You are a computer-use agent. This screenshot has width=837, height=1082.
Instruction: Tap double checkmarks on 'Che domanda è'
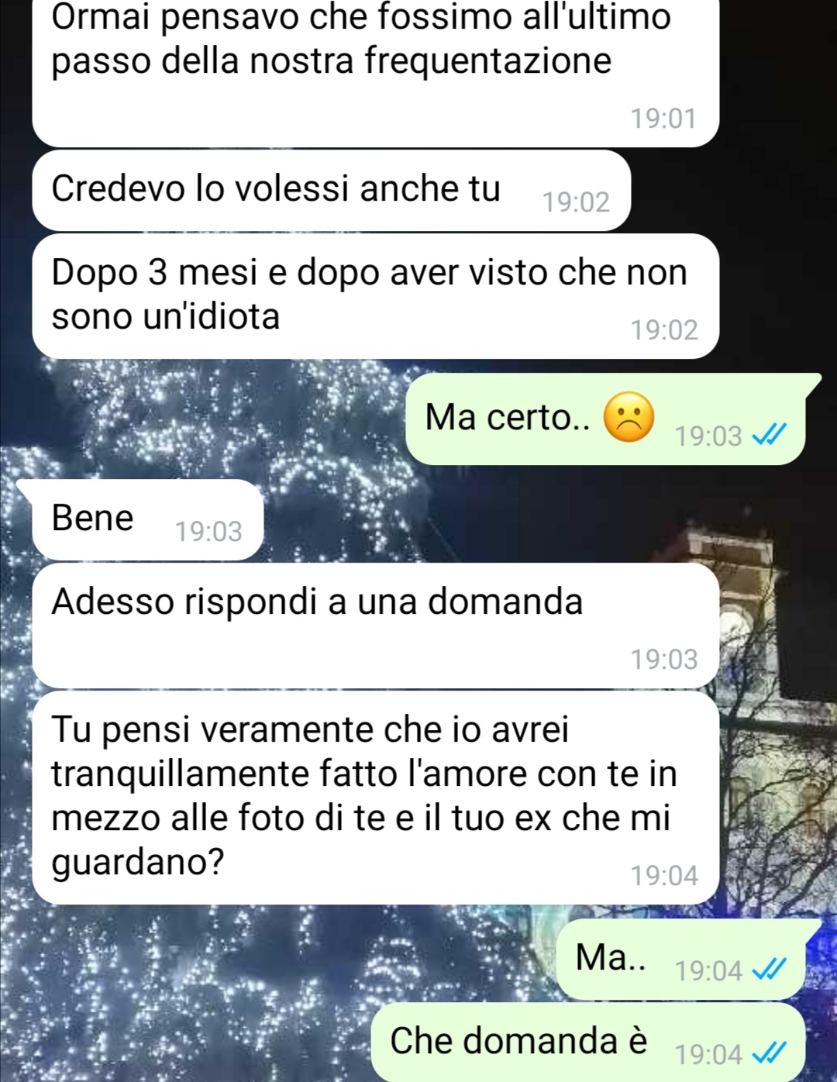pos(770,1054)
